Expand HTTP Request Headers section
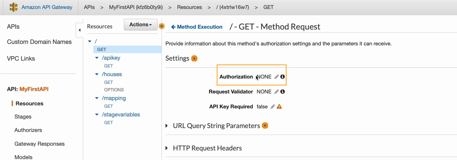 [167, 148]
